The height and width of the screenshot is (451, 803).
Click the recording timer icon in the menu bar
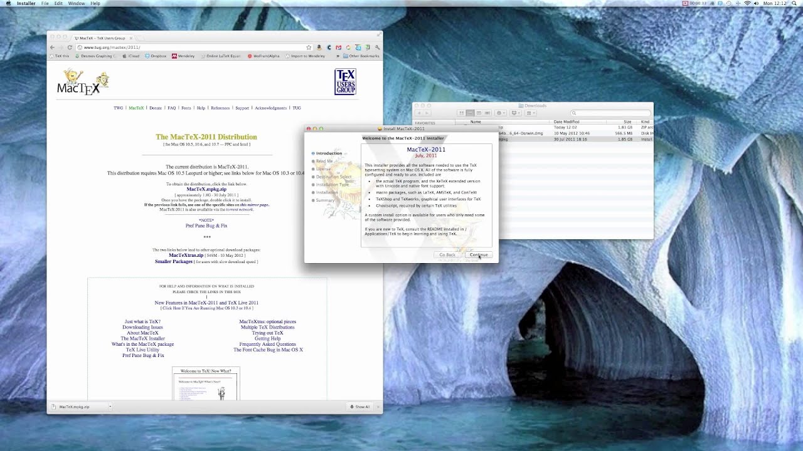pyautogui.click(x=694, y=4)
